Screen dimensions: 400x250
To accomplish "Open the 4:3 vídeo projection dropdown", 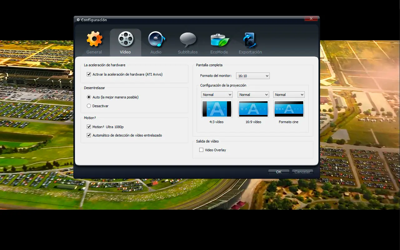I will tap(217, 95).
